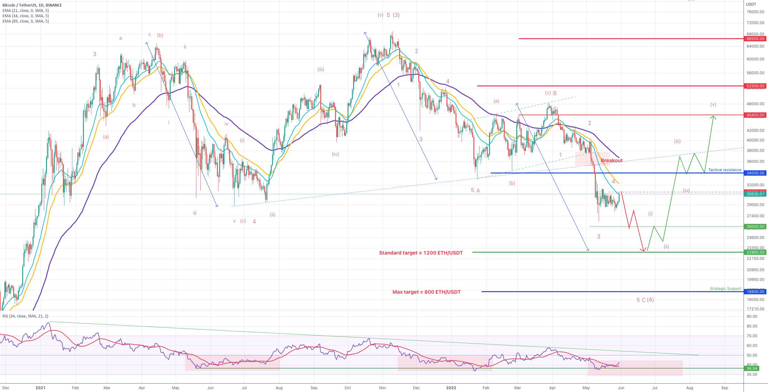
Task: Click the 90.00 RSI axis tick
Action: coord(752,316)
